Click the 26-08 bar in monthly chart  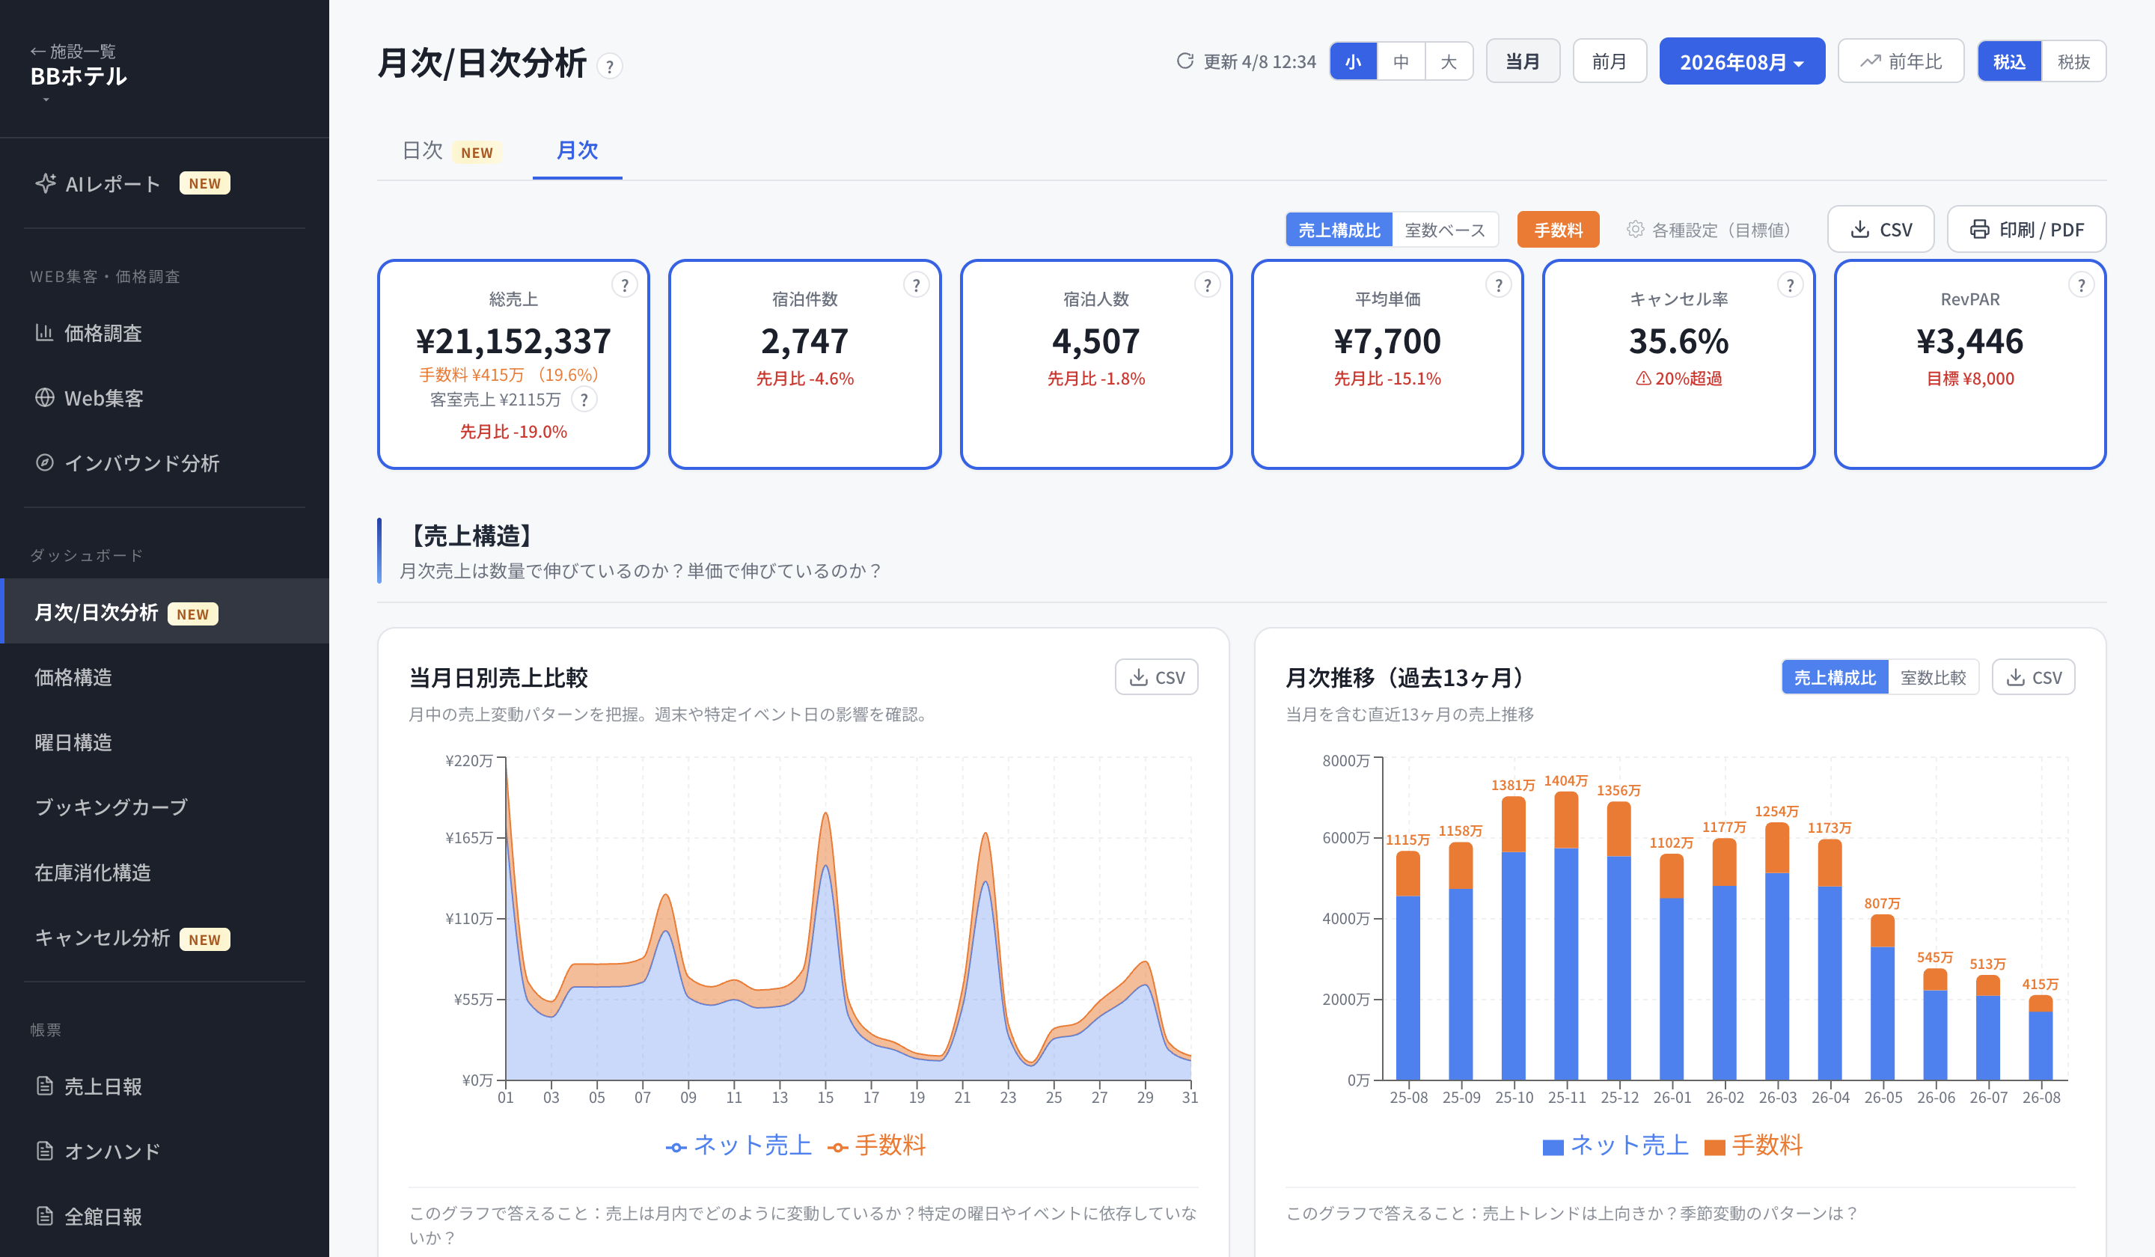tap(2041, 1037)
